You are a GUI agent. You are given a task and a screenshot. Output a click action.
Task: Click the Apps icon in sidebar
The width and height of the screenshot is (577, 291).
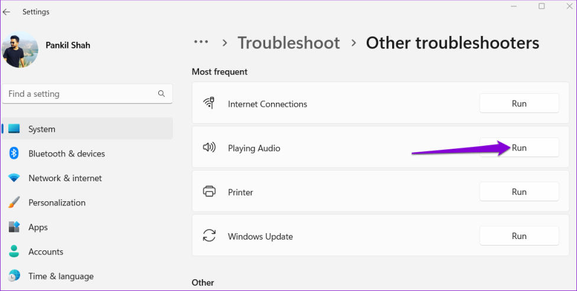(x=14, y=227)
